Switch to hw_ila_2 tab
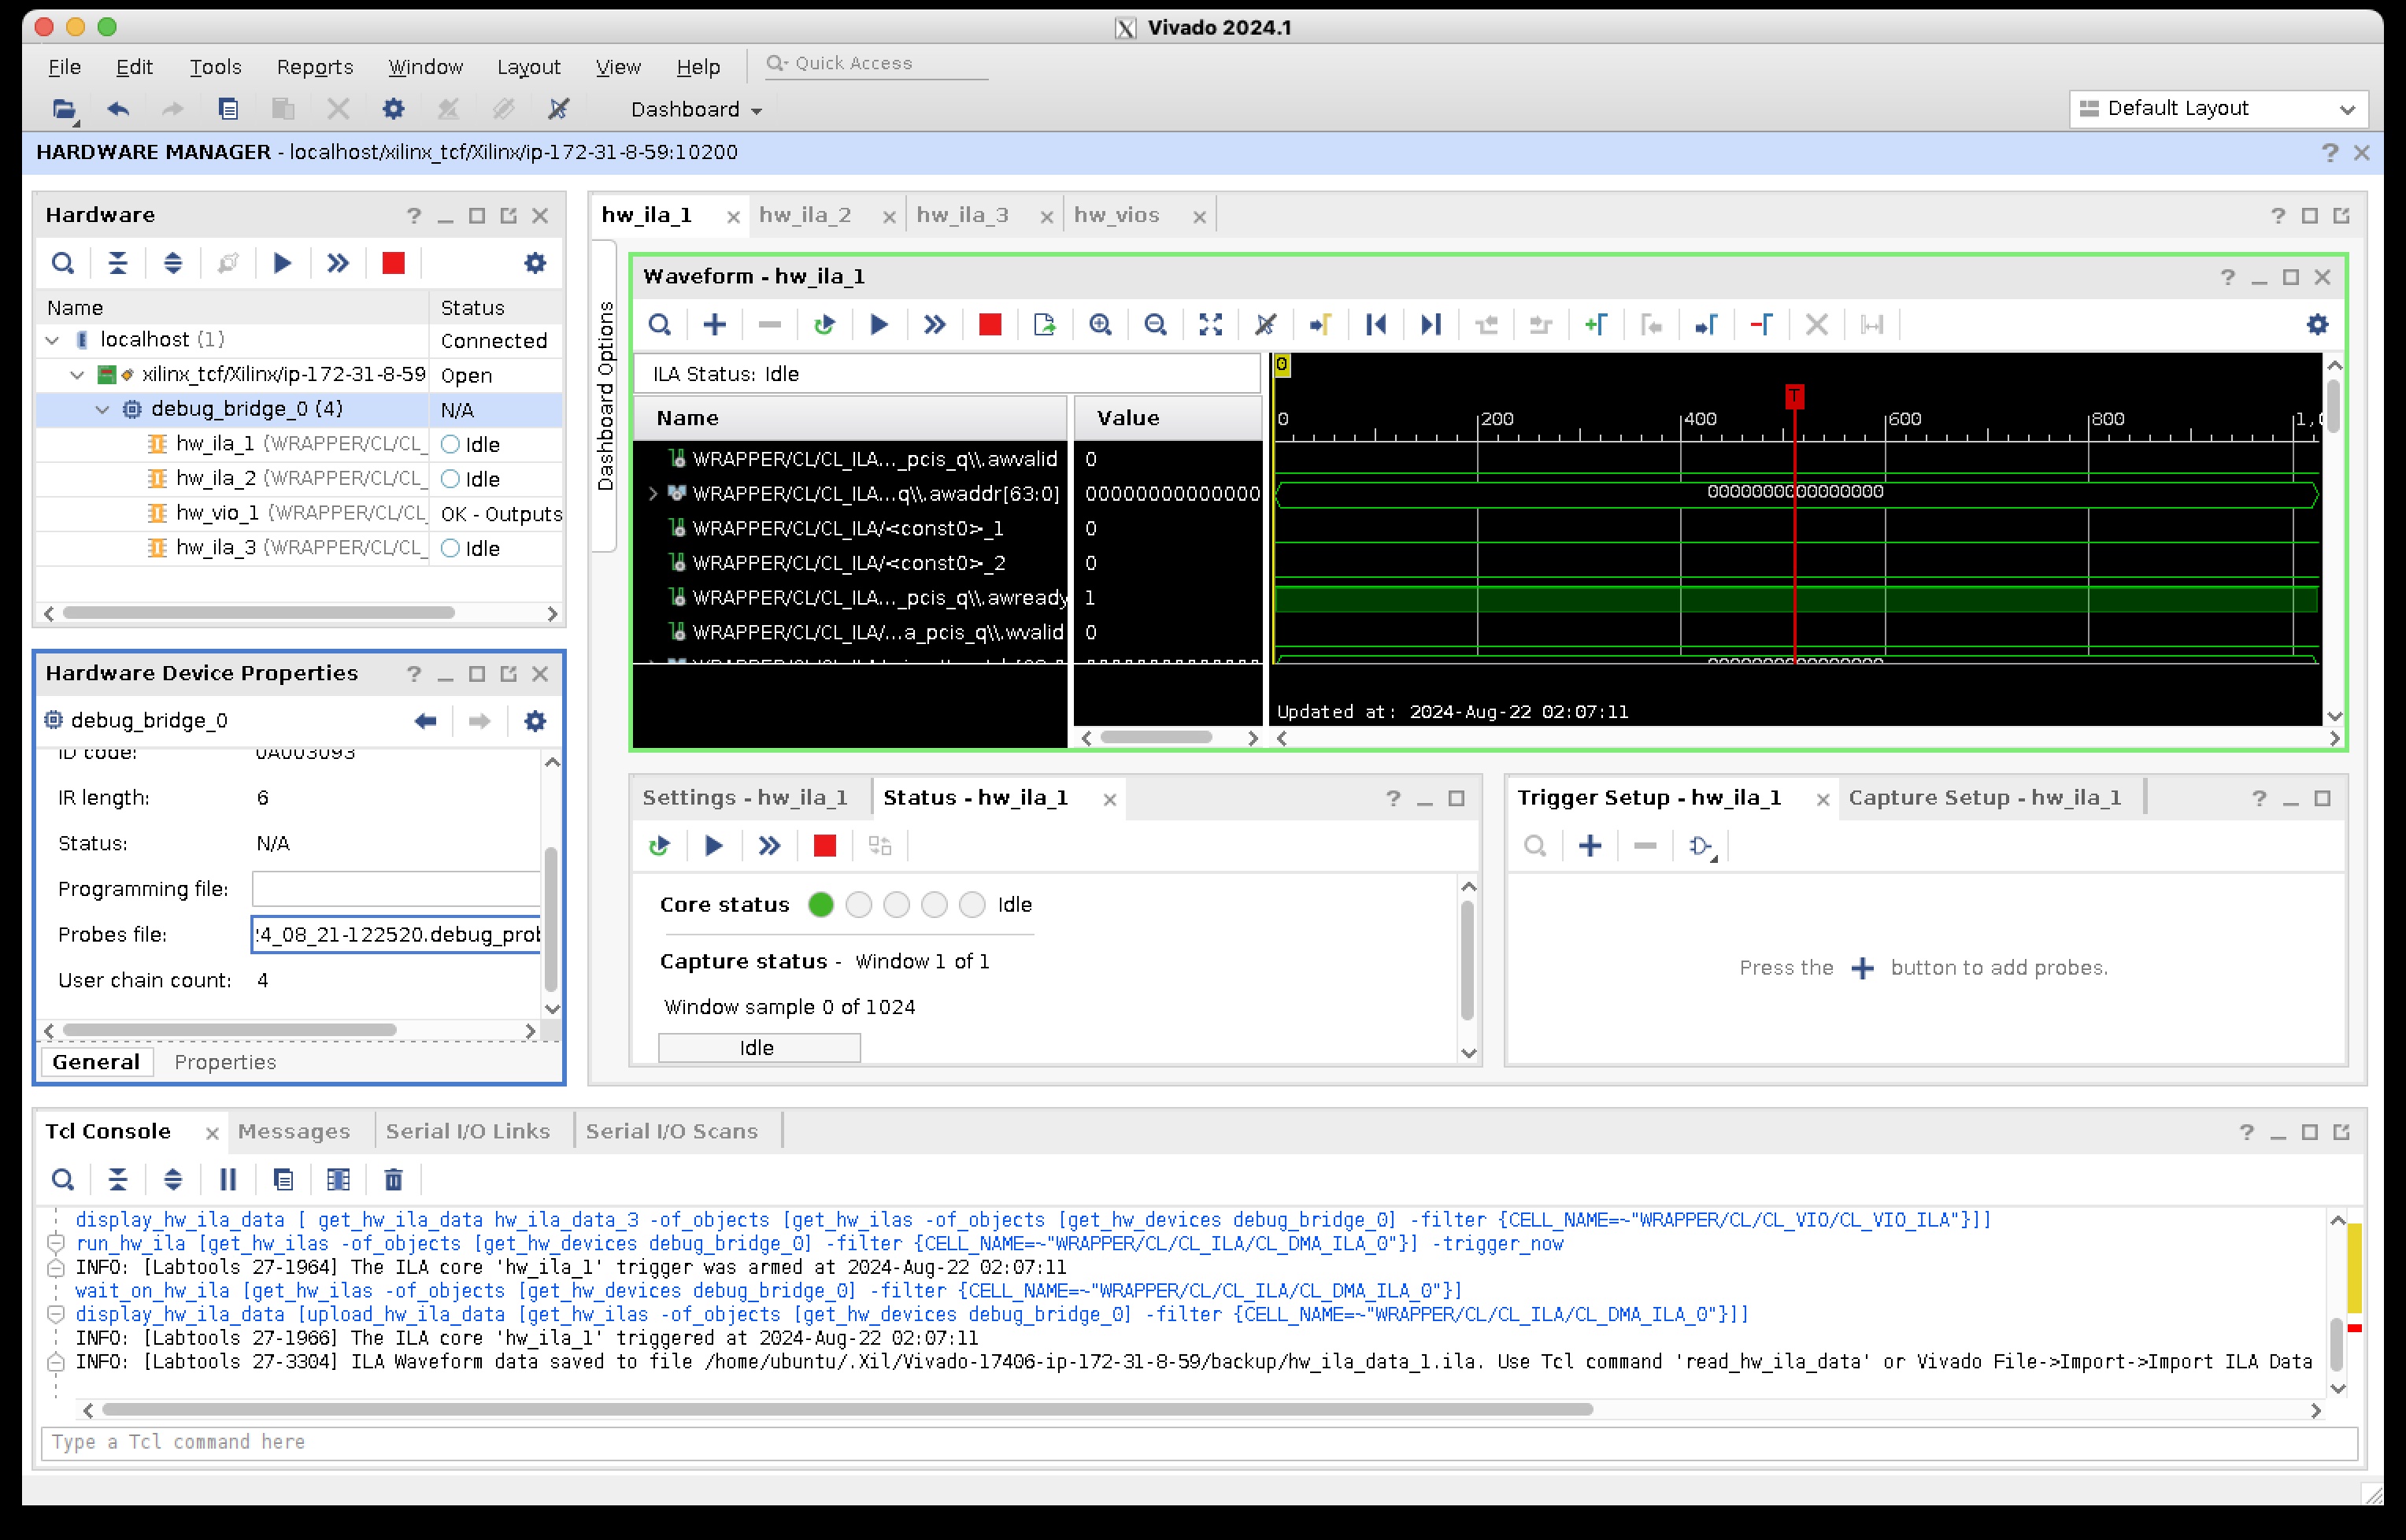Viewport: 2406px width, 1540px height. 805,215
